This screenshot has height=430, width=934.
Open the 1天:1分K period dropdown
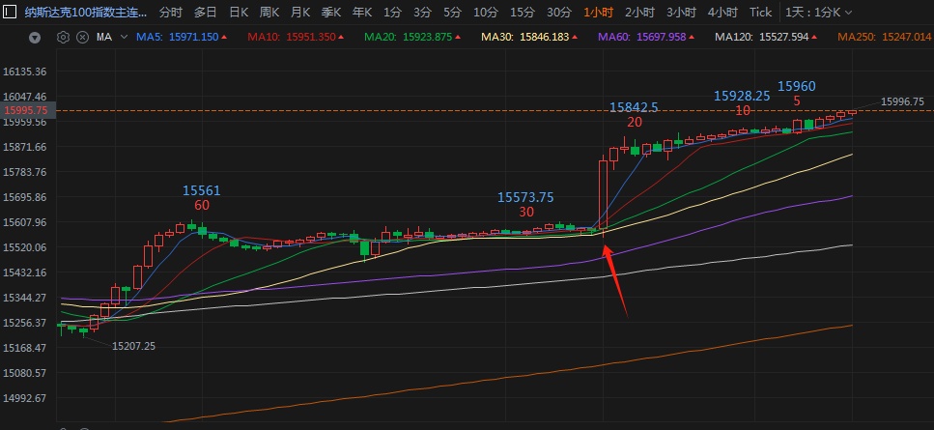pos(818,12)
